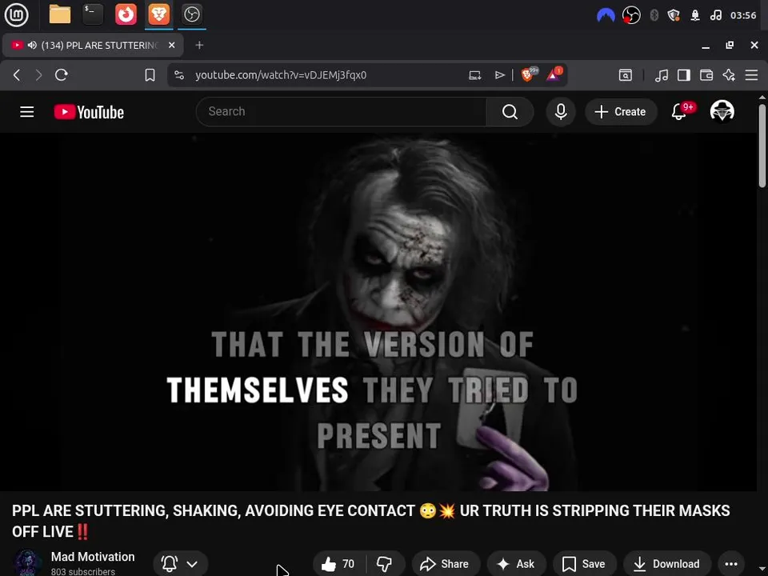Switch to Brave browser in taskbar
This screenshot has width=768, height=576.
(x=158, y=14)
